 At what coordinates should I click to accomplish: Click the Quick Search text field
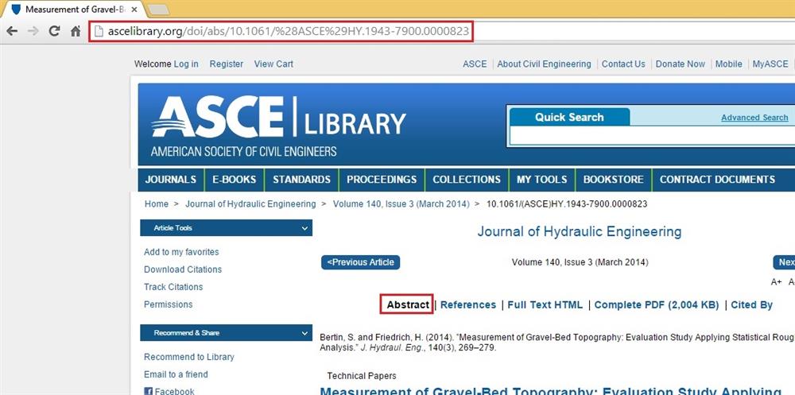pos(652,136)
